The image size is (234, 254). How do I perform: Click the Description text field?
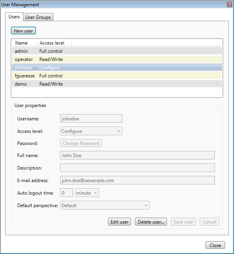point(137,168)
